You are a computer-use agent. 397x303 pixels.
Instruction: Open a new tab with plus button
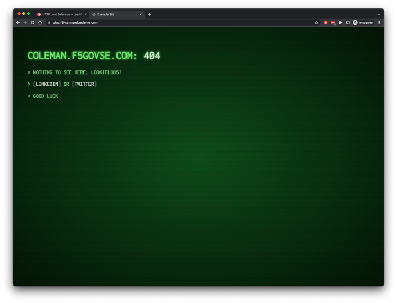[149, 14]
